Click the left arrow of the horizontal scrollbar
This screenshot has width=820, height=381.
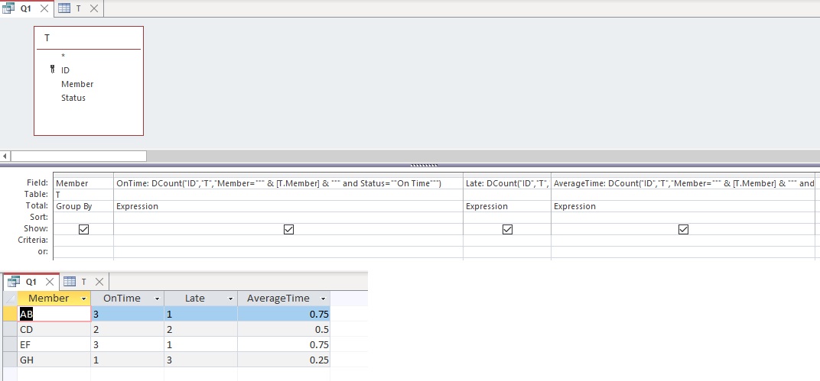pos(5,156)
